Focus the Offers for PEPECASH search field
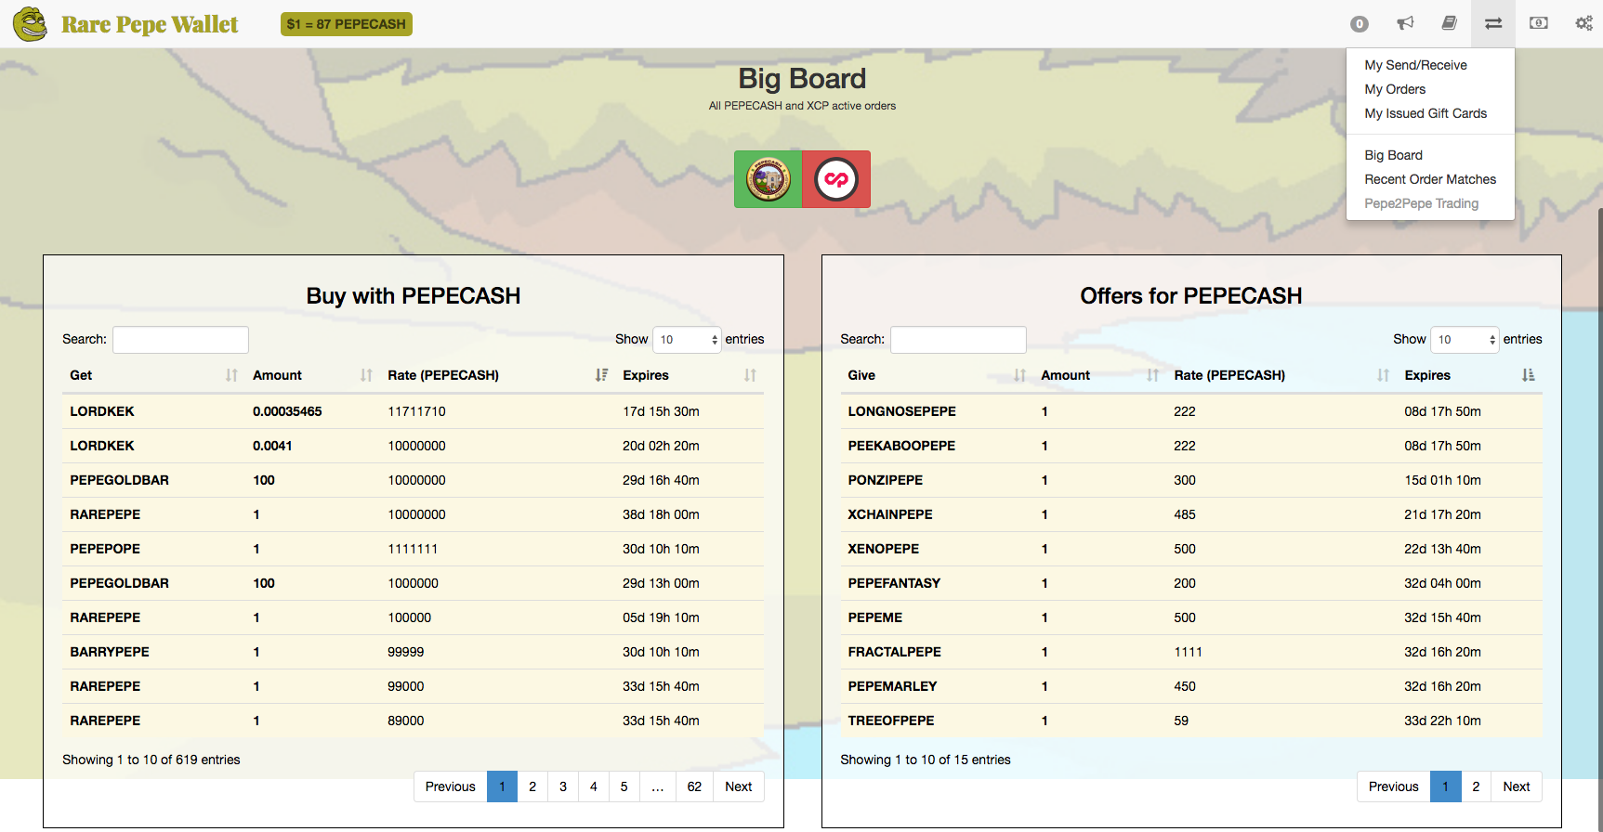 [958, 340]
